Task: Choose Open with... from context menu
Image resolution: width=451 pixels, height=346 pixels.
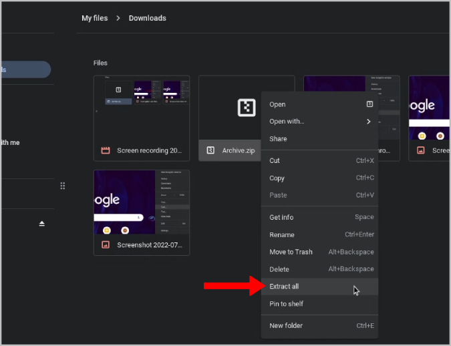Action: click(319, 122)
